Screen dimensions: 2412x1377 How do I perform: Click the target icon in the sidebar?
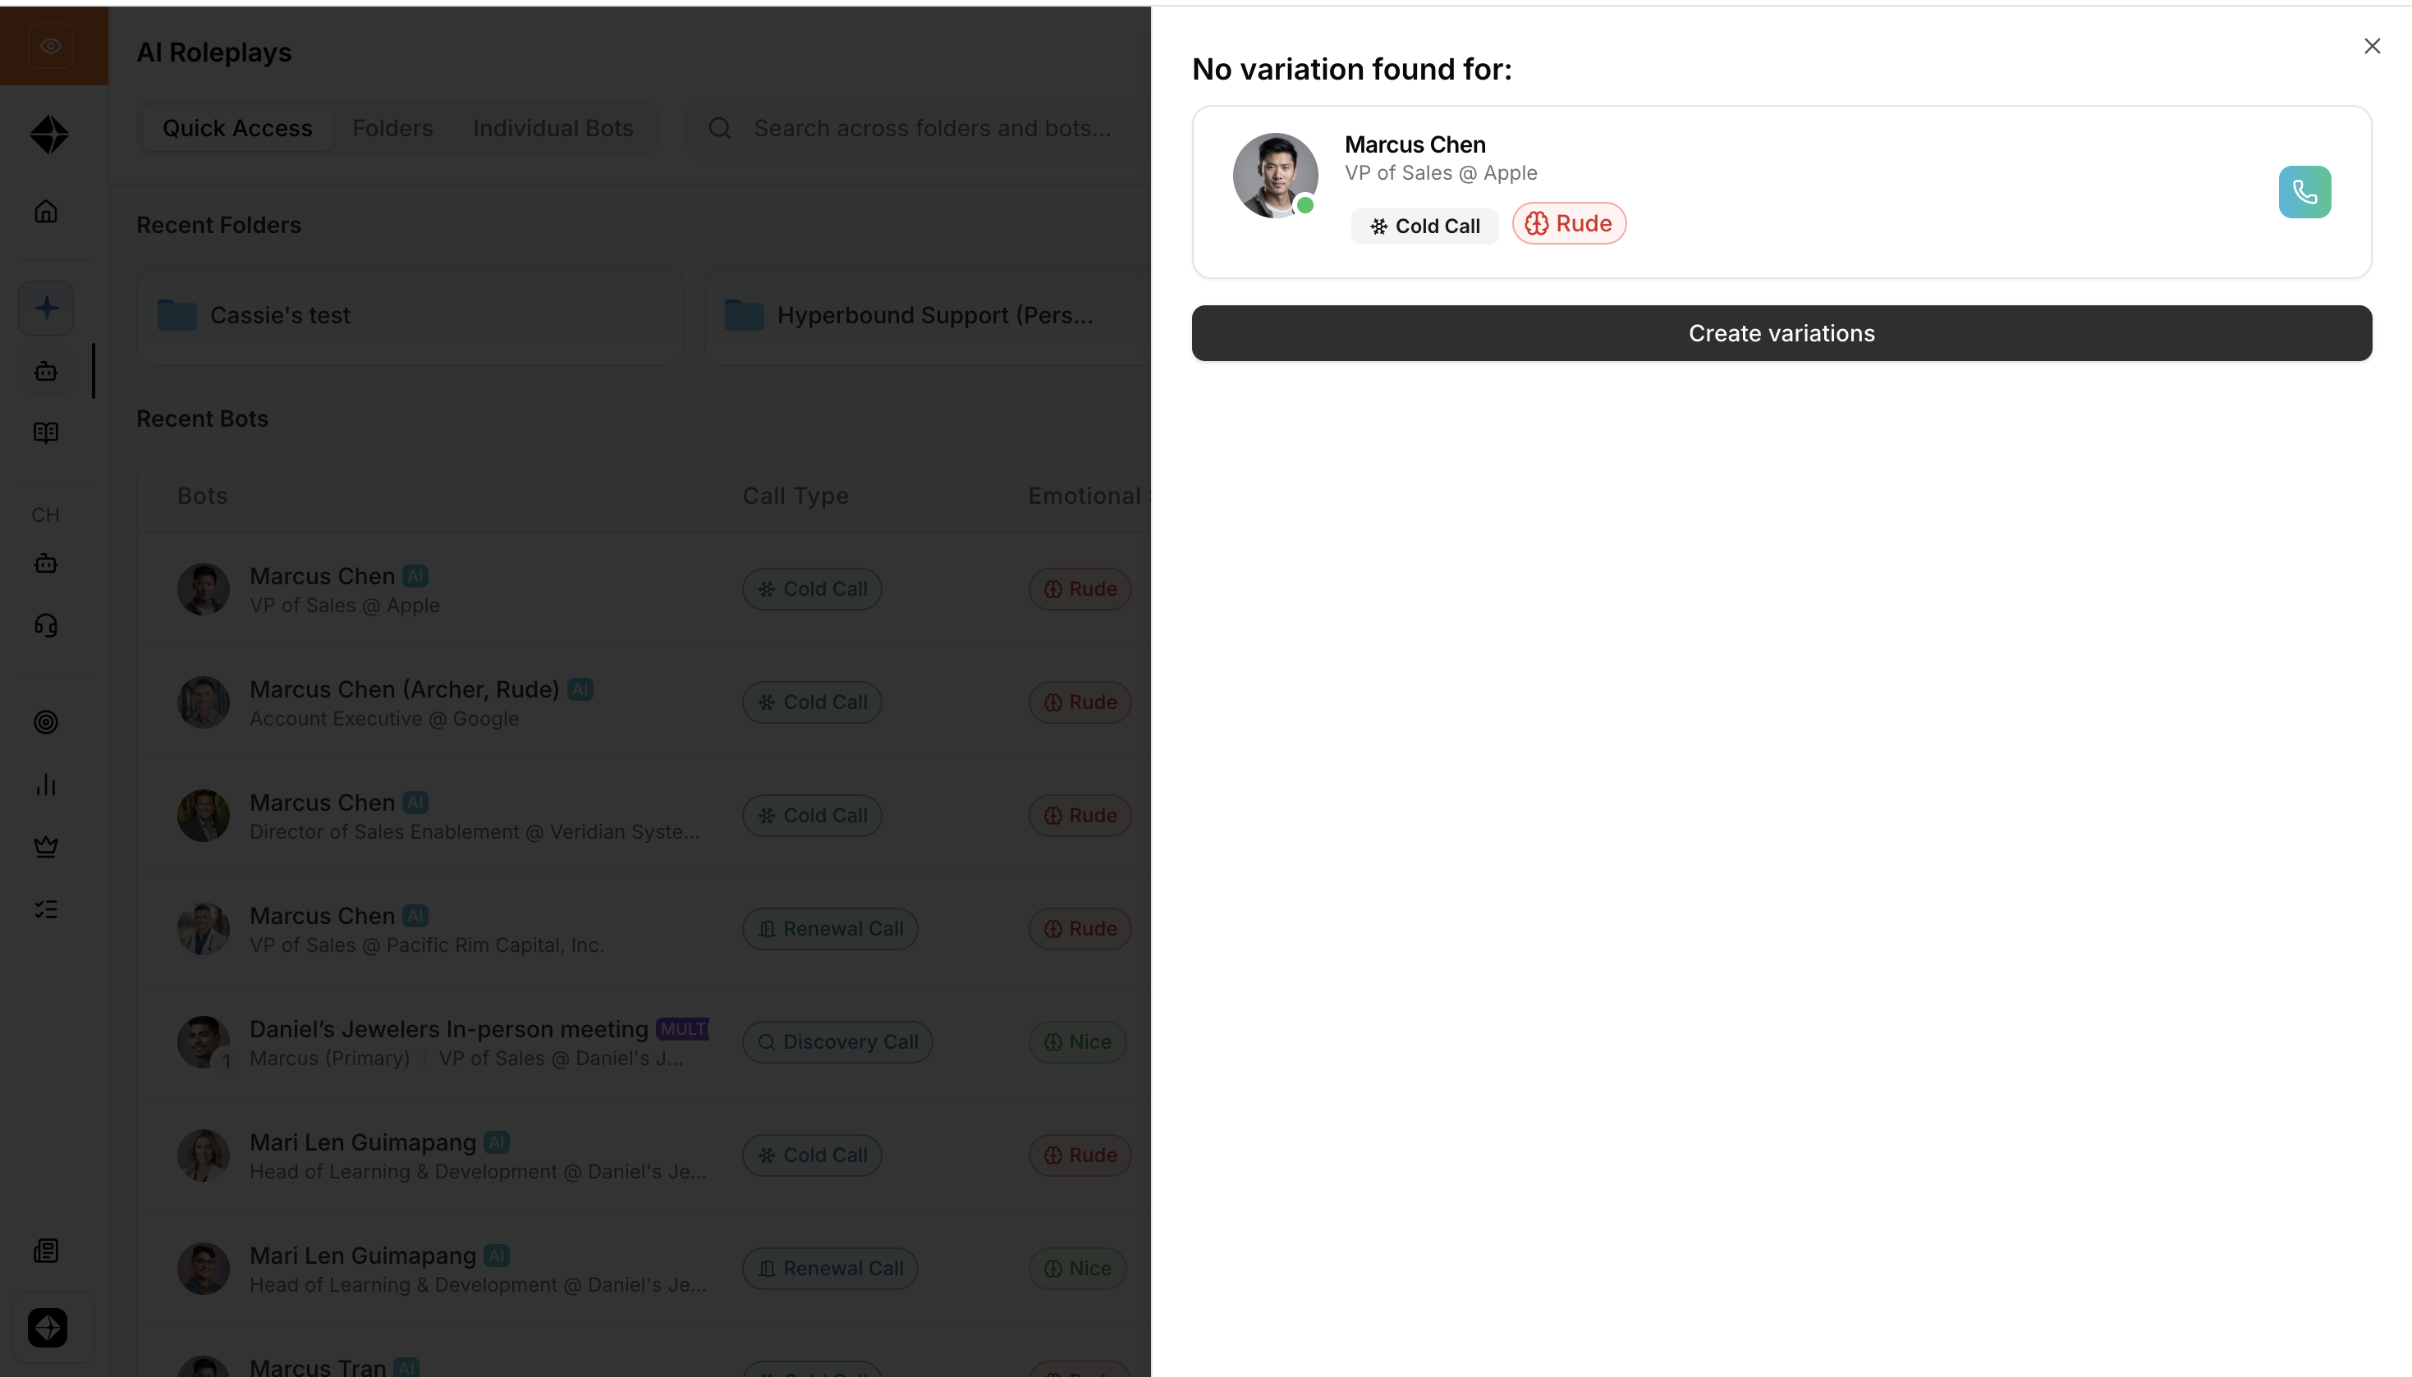(45, 721)
